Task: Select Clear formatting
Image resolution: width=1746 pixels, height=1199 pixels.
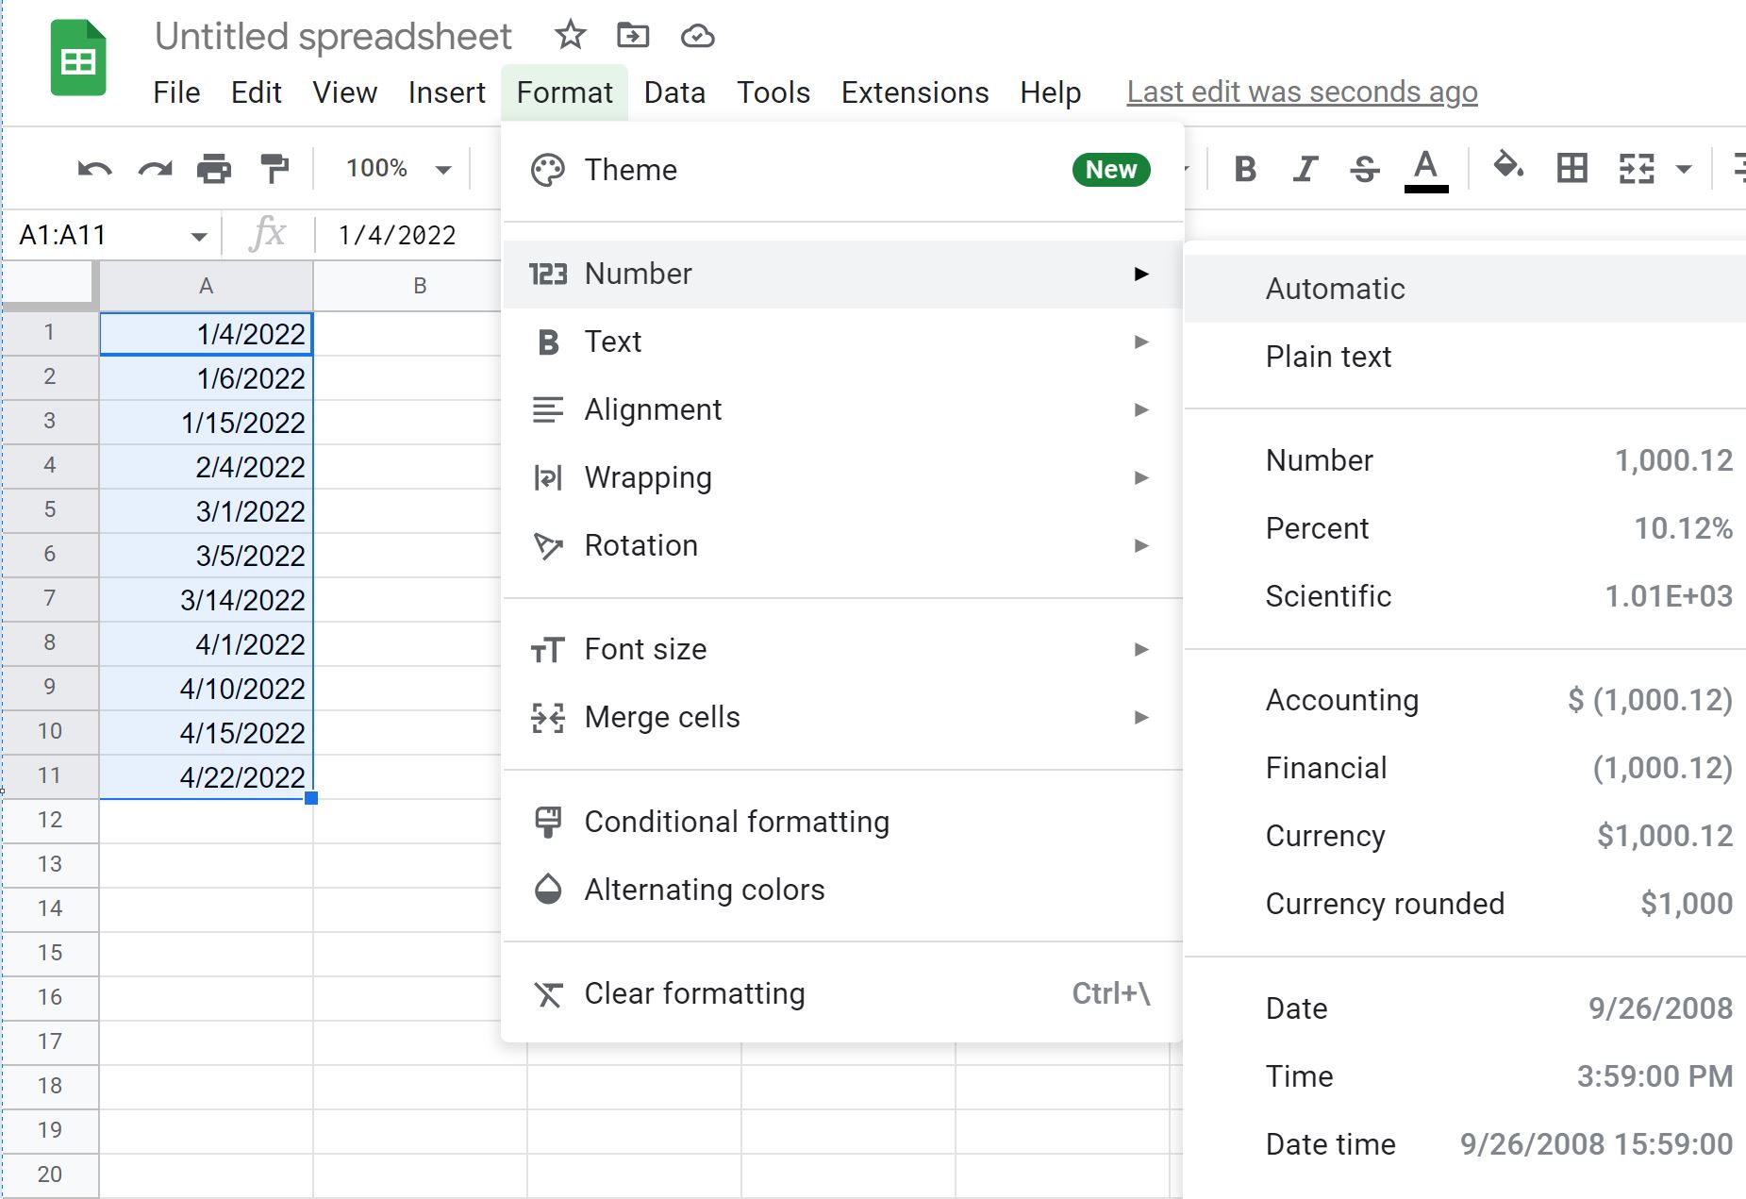Action: 842,993
